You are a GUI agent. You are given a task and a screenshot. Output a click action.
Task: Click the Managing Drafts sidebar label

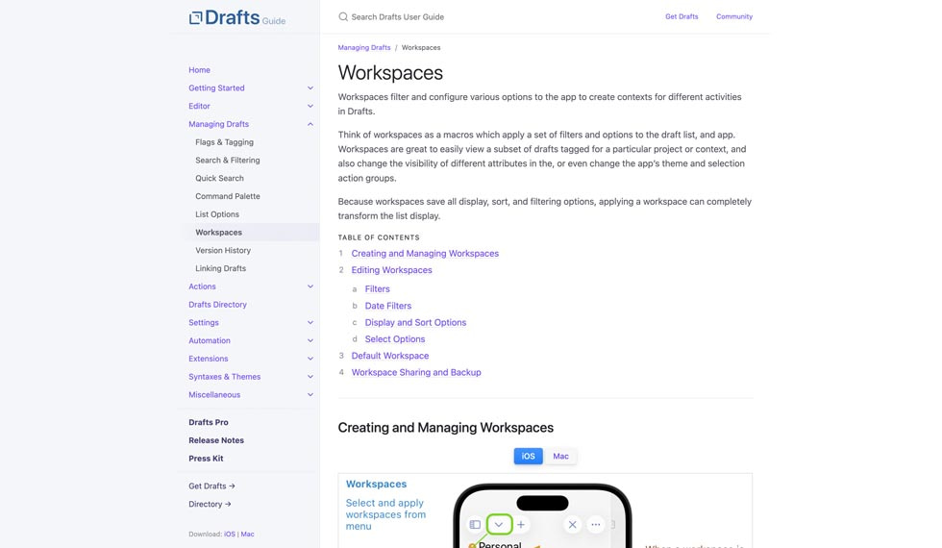coord(219,124)
